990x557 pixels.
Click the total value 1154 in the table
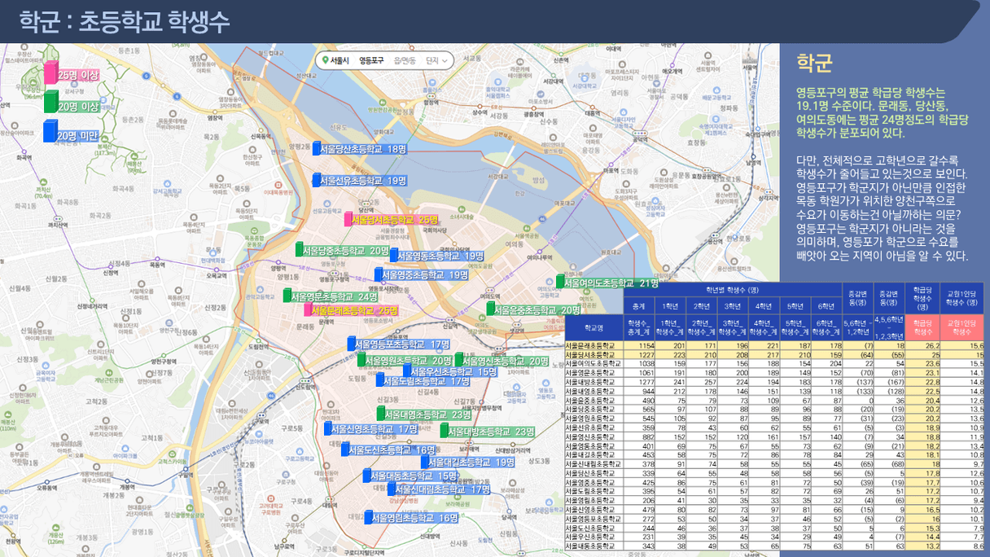coord(639,345)
